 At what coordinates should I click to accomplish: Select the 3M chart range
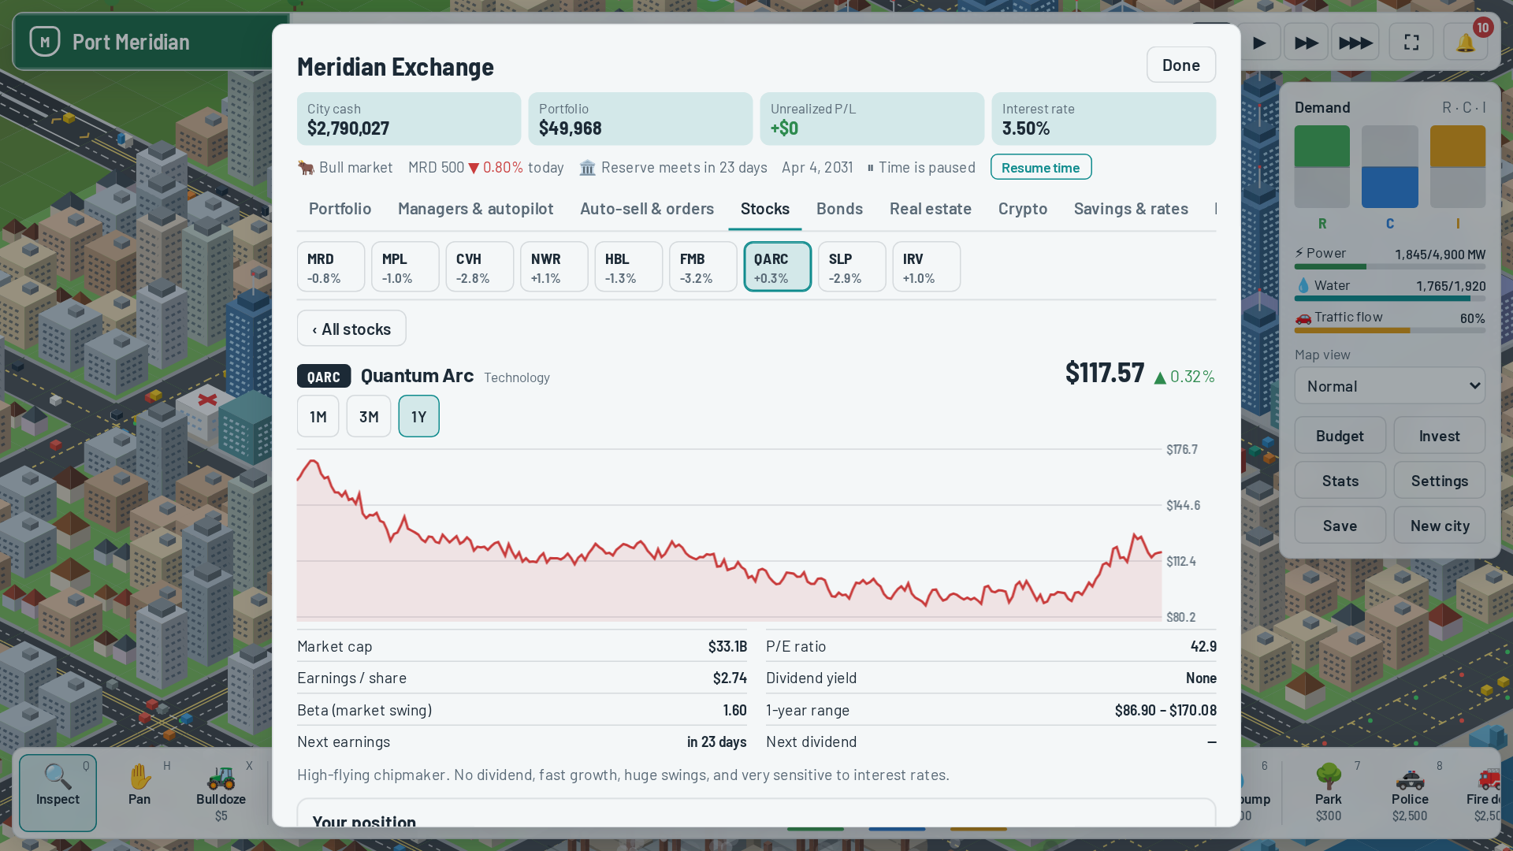coord(369,416)
